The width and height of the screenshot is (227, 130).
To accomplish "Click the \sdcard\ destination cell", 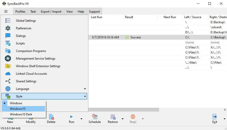I will pos(216,27).
